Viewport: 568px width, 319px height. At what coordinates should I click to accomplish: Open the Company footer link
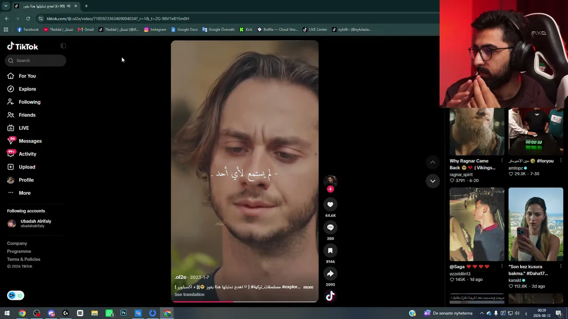click(17, 243)
